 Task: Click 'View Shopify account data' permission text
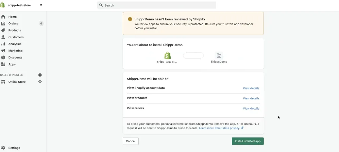pyautogui.click(x=146, y=88)
